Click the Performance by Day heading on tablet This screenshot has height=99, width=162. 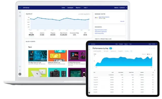pyautogui.click(x=100, y=48)
